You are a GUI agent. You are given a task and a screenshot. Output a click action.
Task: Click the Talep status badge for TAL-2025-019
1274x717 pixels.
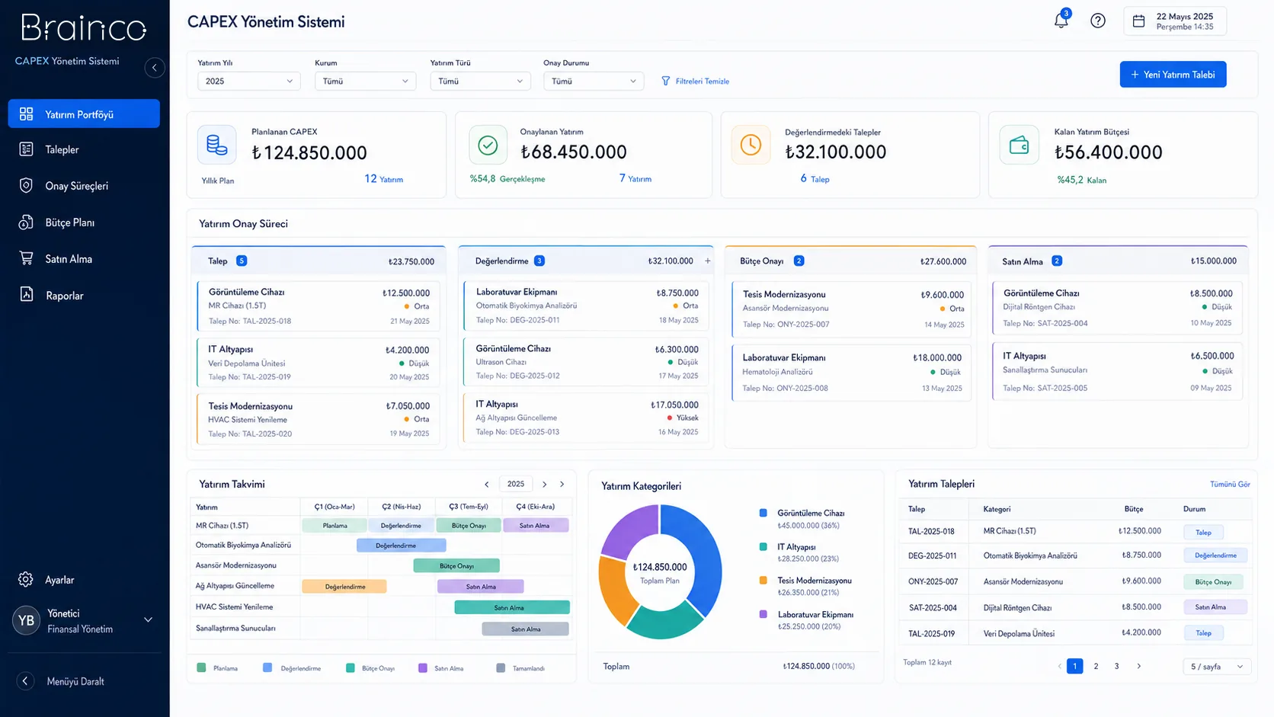point(1204,633)
